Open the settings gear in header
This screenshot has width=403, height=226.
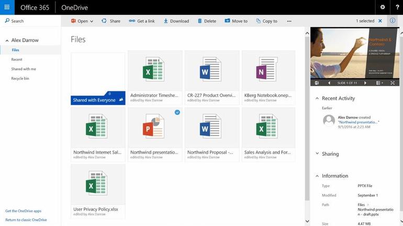coord(383,7)
